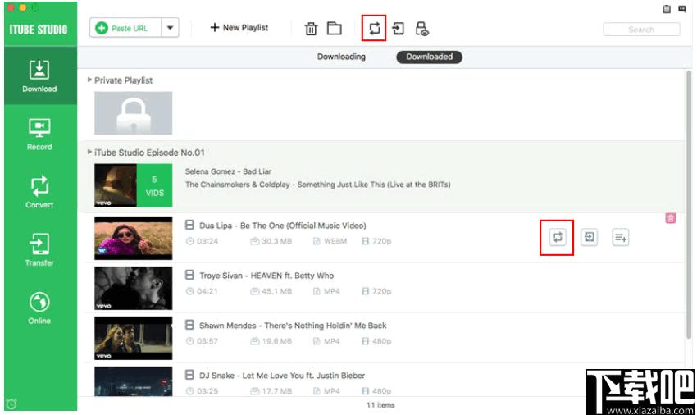Click the trash delete icon in toolbar
Viewport: 697px width, 415px height.
[x=311, y=29]
